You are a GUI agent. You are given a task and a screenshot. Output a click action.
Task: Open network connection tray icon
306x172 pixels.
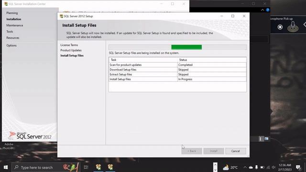coord(268,167)
